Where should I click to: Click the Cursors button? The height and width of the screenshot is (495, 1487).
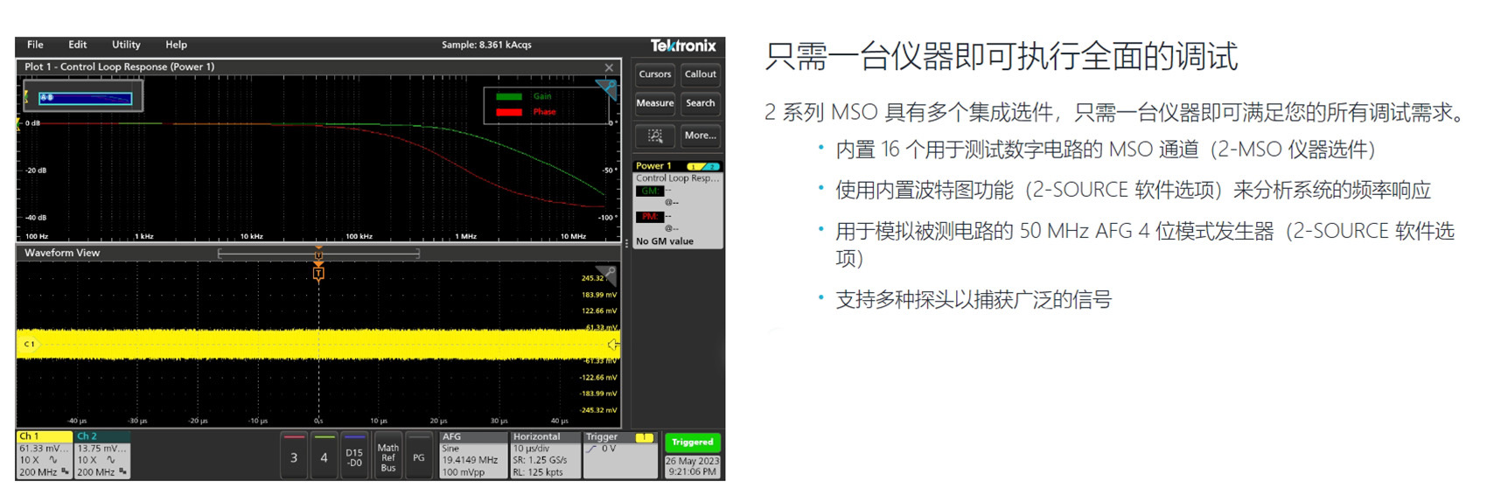click(654, 74)
